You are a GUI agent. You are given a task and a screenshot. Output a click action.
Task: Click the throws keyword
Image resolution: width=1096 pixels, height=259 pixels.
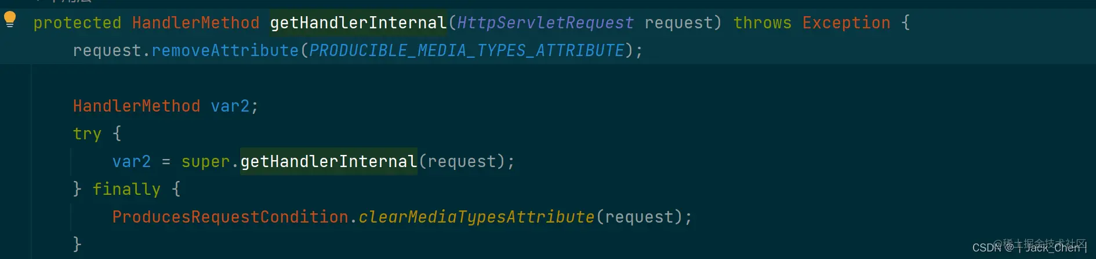pyautogui.click(x=762, y=23)
